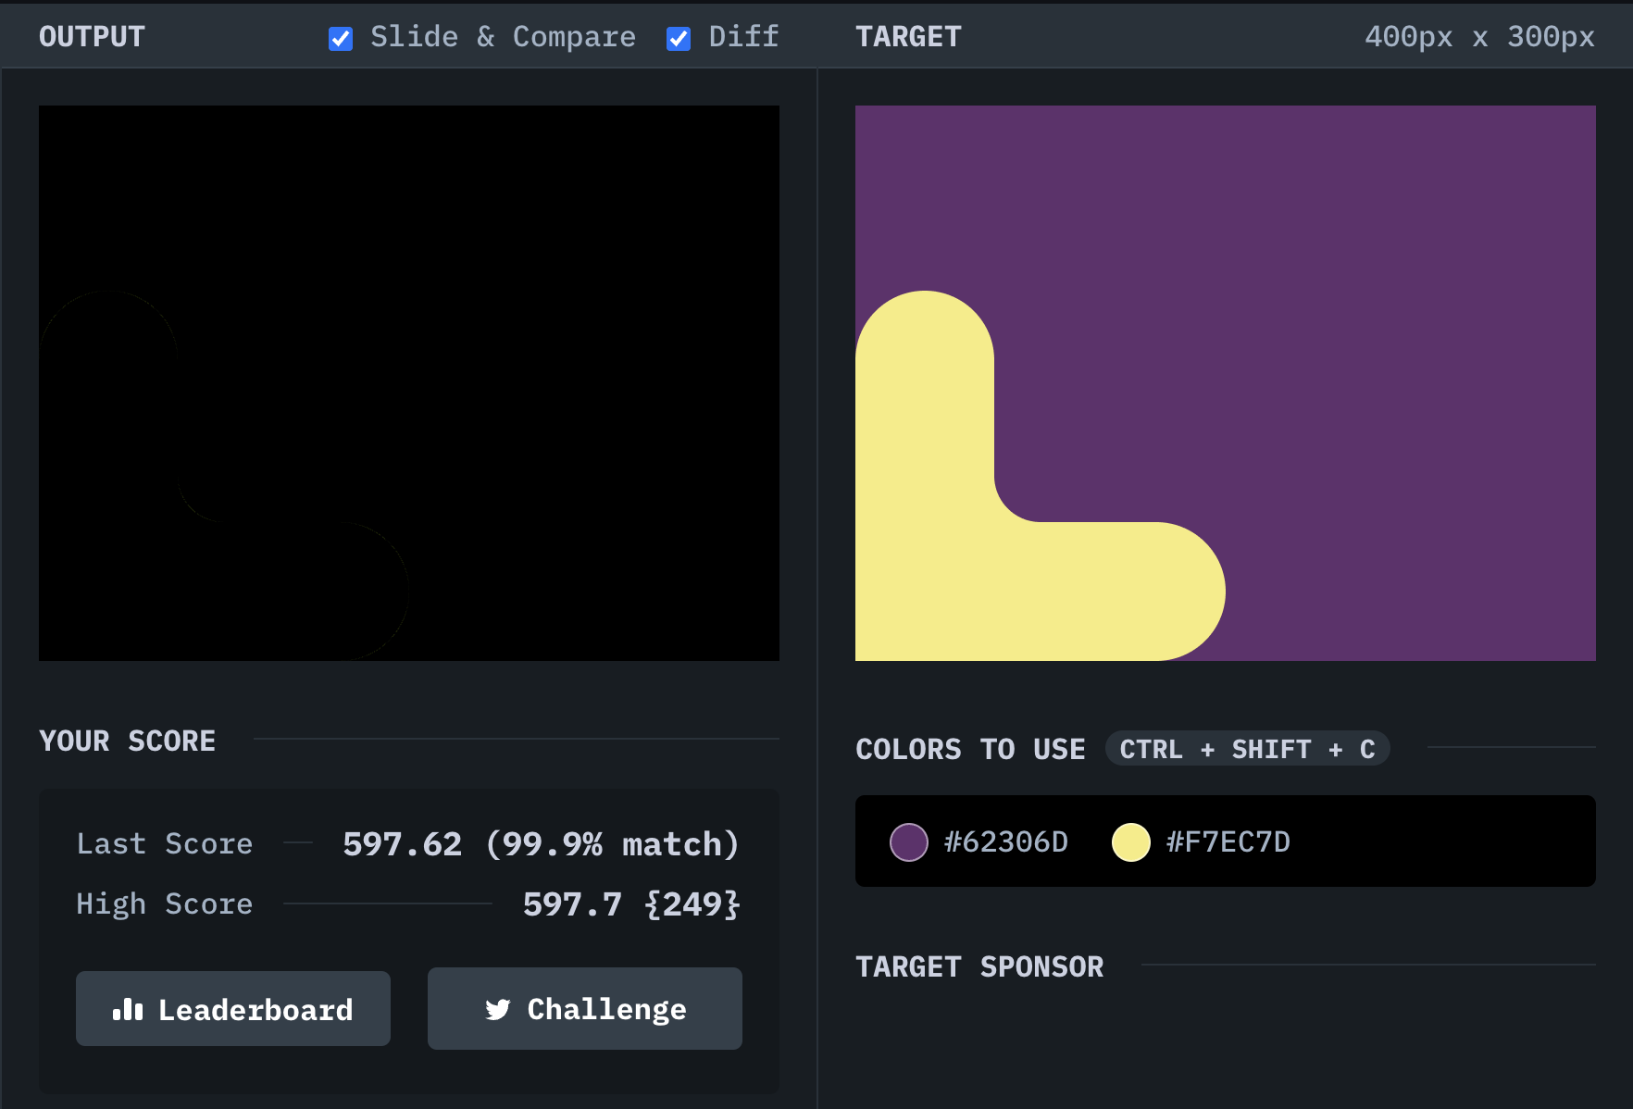Click the CTRL + SHIFT + C shortcut badge

(x=1248, y=749)
